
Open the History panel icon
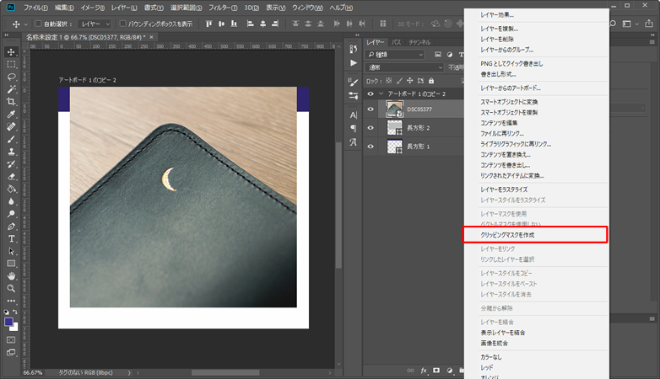coord(353,50)
